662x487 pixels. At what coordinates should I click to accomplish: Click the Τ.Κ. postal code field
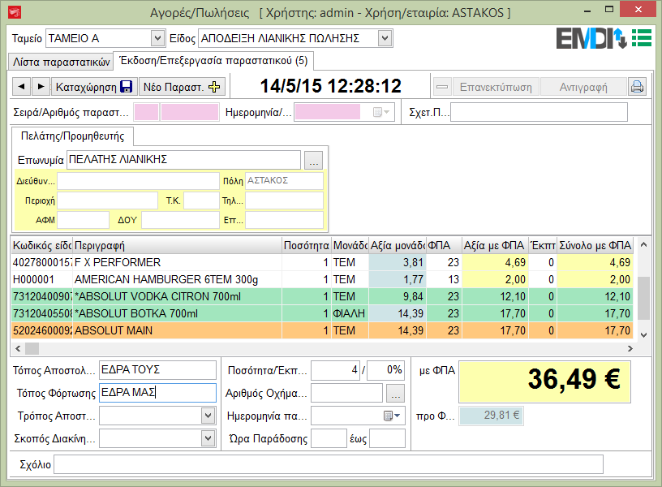tap(201, 200)
